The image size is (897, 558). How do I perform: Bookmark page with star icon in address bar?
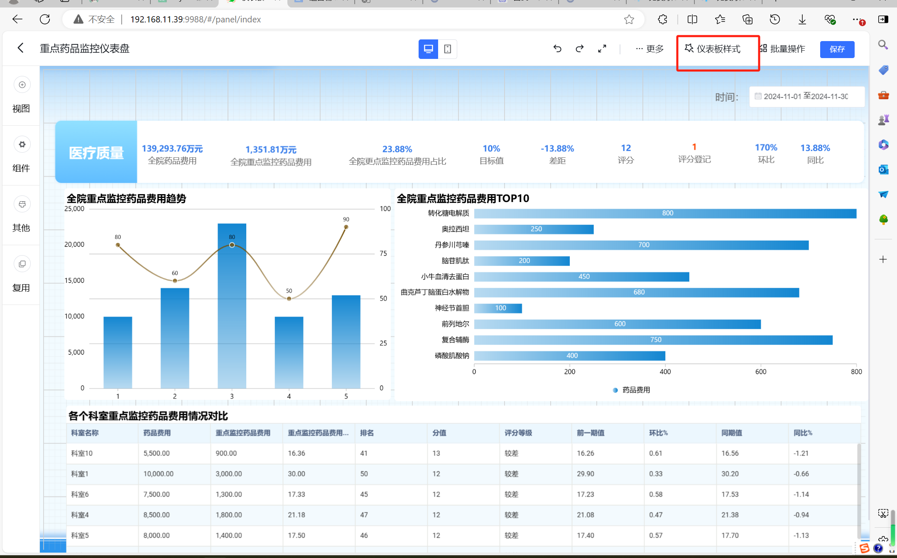pyautogui.click(x=629, y=19)
